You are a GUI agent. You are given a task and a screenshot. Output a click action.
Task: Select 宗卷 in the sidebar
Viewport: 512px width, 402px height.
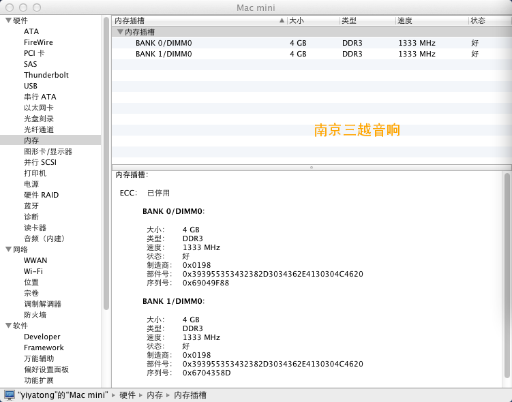pos(31,293)
